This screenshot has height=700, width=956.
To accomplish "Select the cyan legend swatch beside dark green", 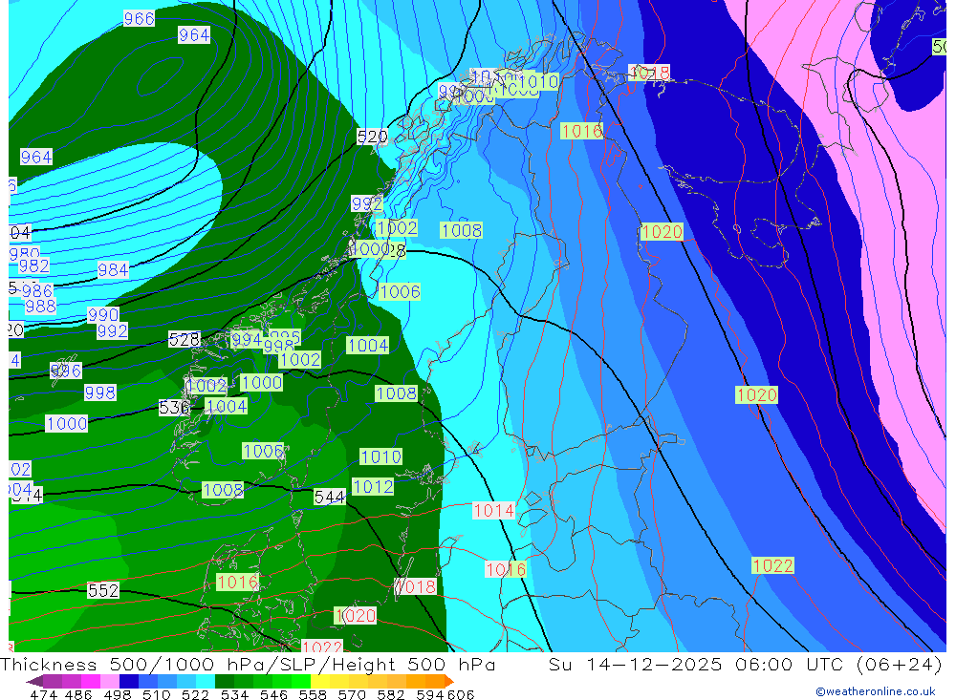I will click(x=206, y=681).
